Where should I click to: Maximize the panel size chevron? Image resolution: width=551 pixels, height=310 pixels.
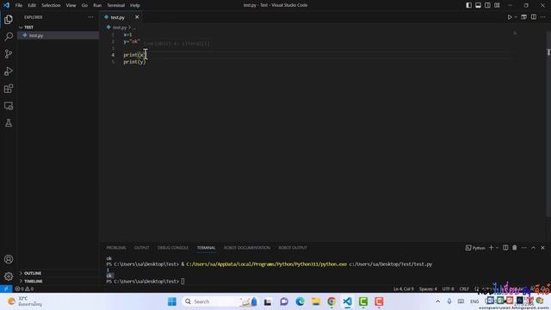[534, 248]
